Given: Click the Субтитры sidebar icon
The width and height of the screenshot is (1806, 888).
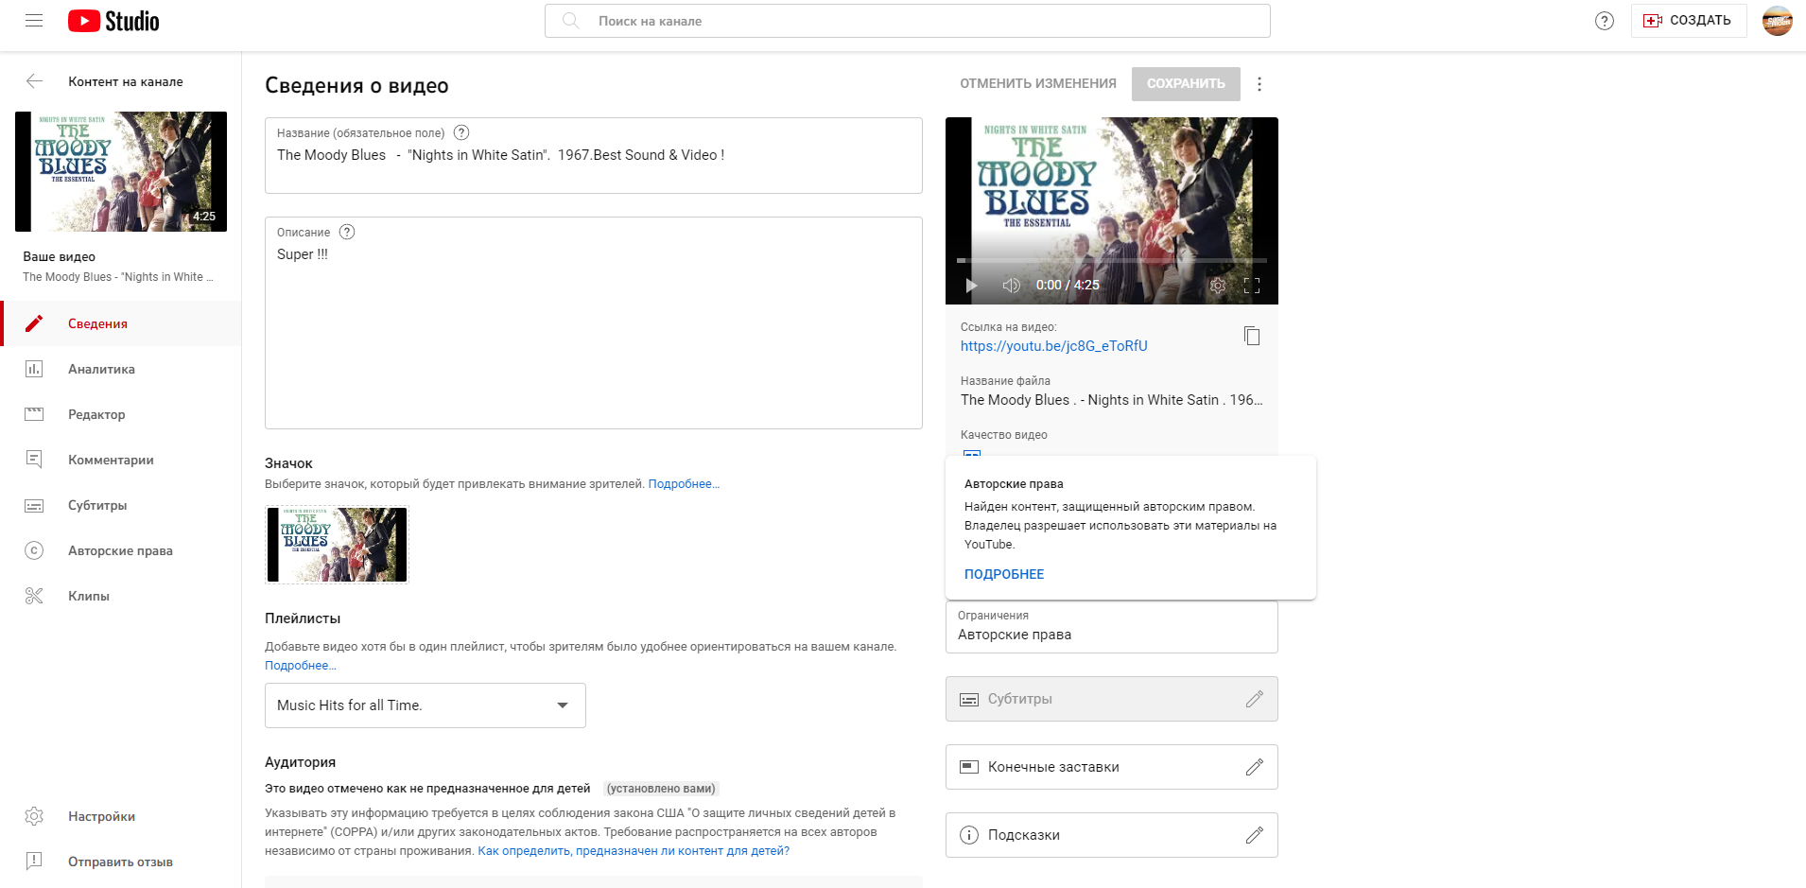Looking at the screenshot, I should click(x=34, y=505).
